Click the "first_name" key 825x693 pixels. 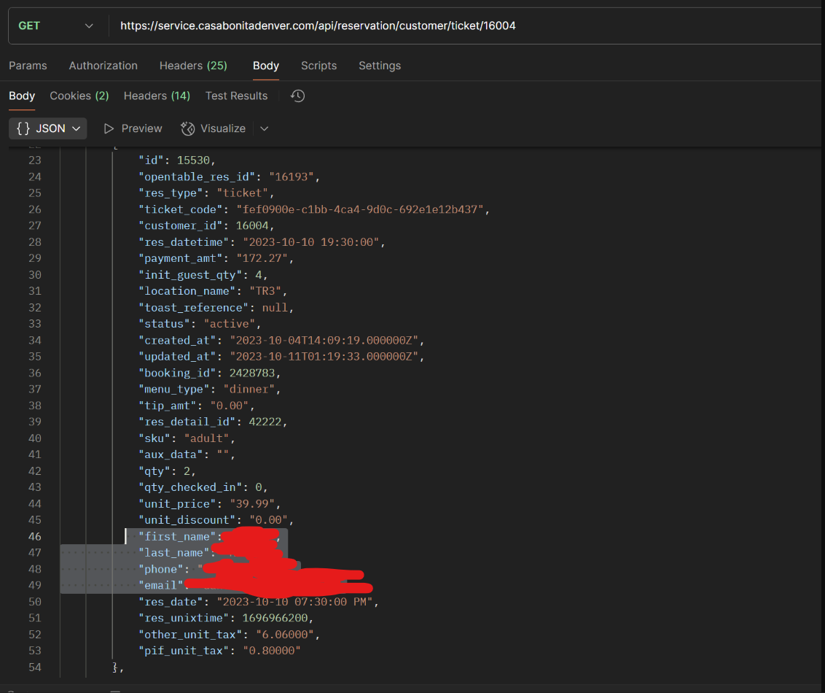tap(177, 537)
